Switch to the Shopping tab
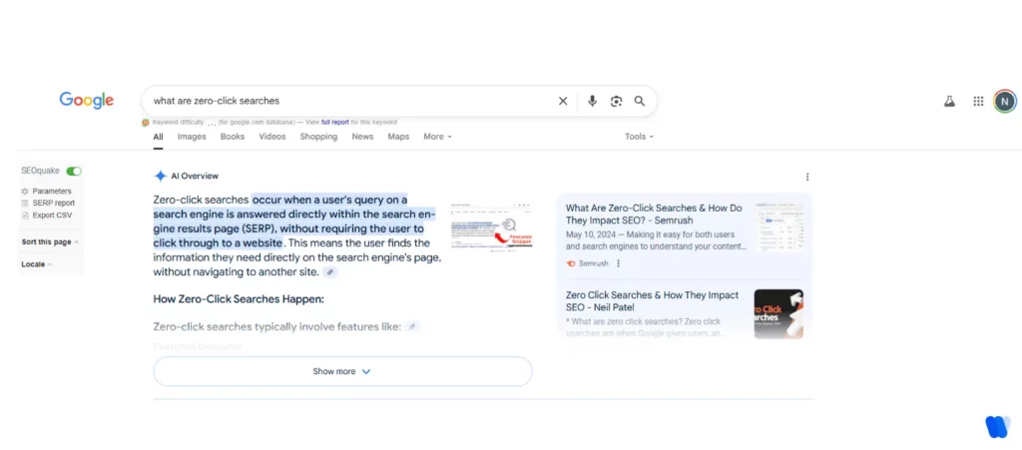Screen dimensions: 1022x450 coord(318,137)
